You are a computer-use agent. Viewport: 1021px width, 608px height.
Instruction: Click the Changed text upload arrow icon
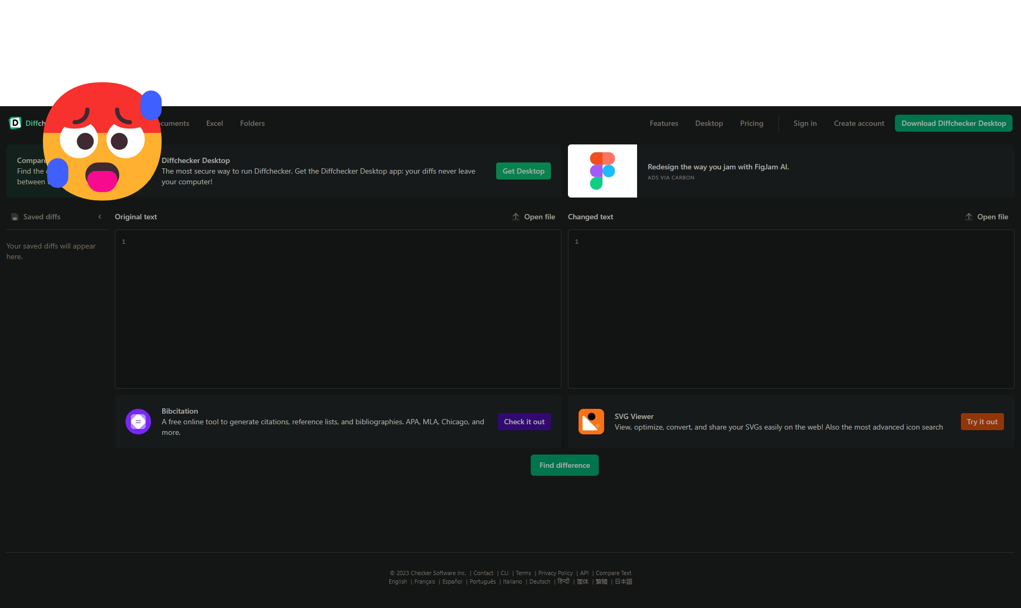(969, 217)
